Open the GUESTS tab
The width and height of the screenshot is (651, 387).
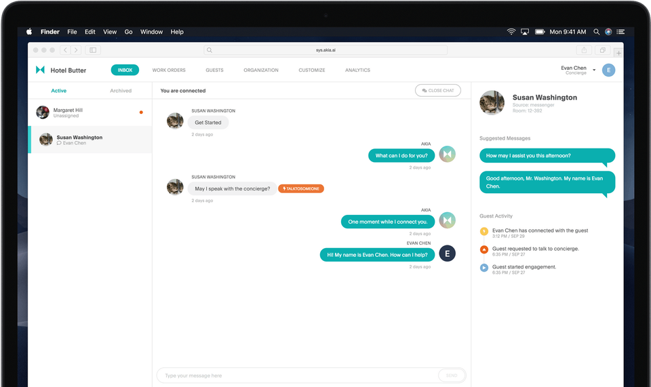click(215, 70)
